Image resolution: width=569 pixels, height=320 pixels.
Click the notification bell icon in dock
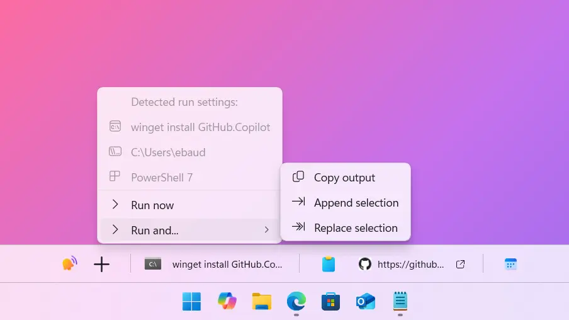point(69,263)
